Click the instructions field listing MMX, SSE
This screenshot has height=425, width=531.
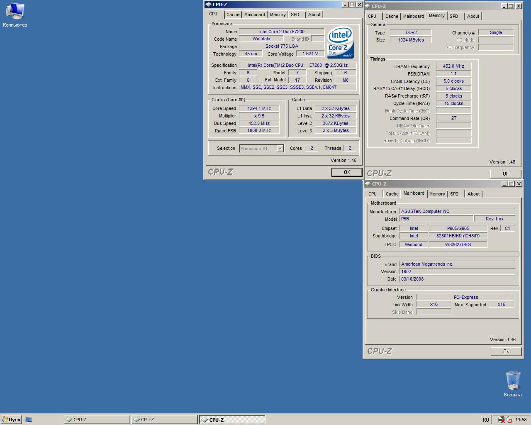pos(297,88)
